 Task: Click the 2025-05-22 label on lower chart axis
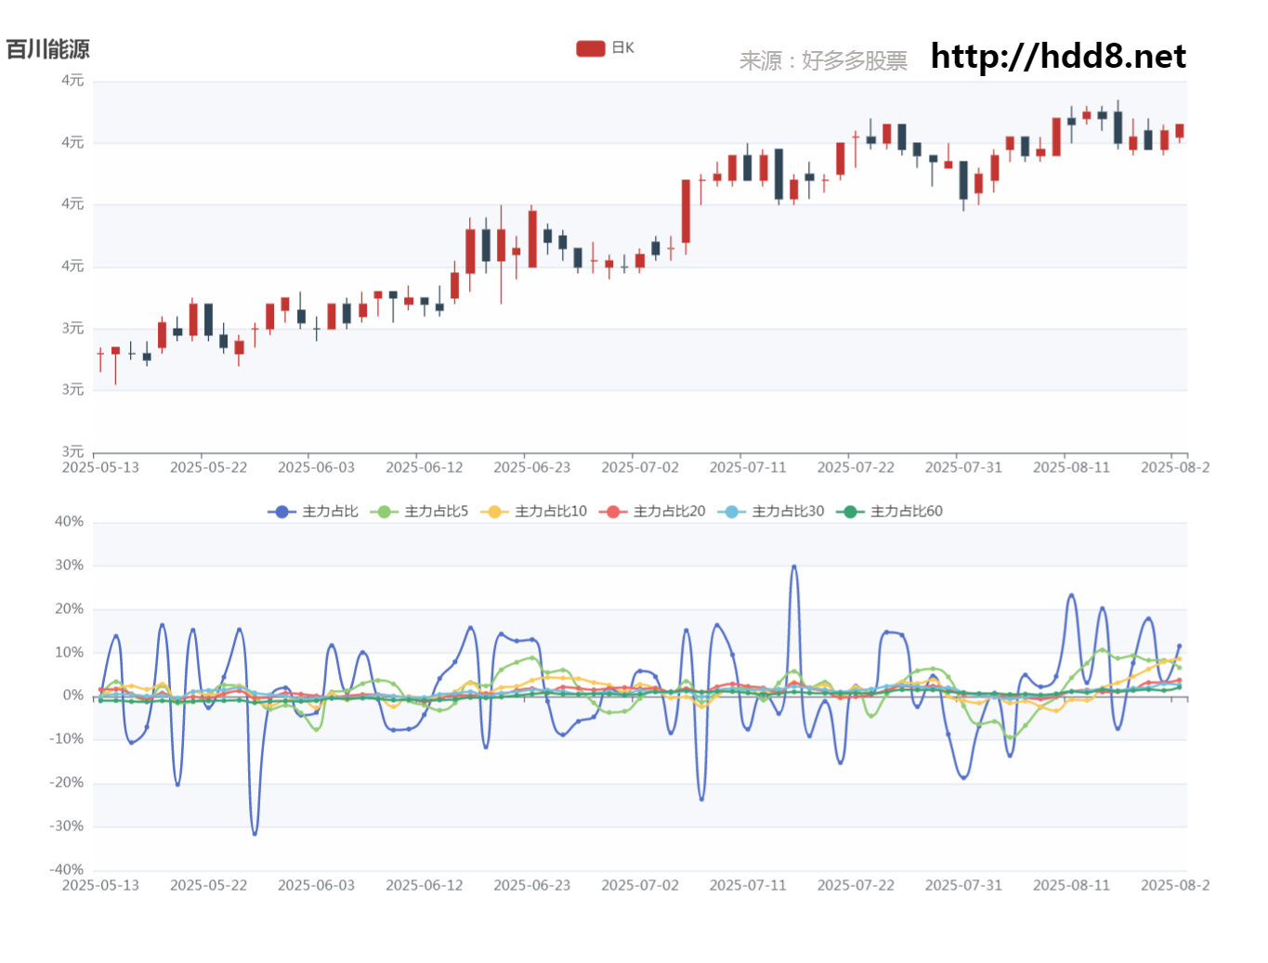[208, 885]
